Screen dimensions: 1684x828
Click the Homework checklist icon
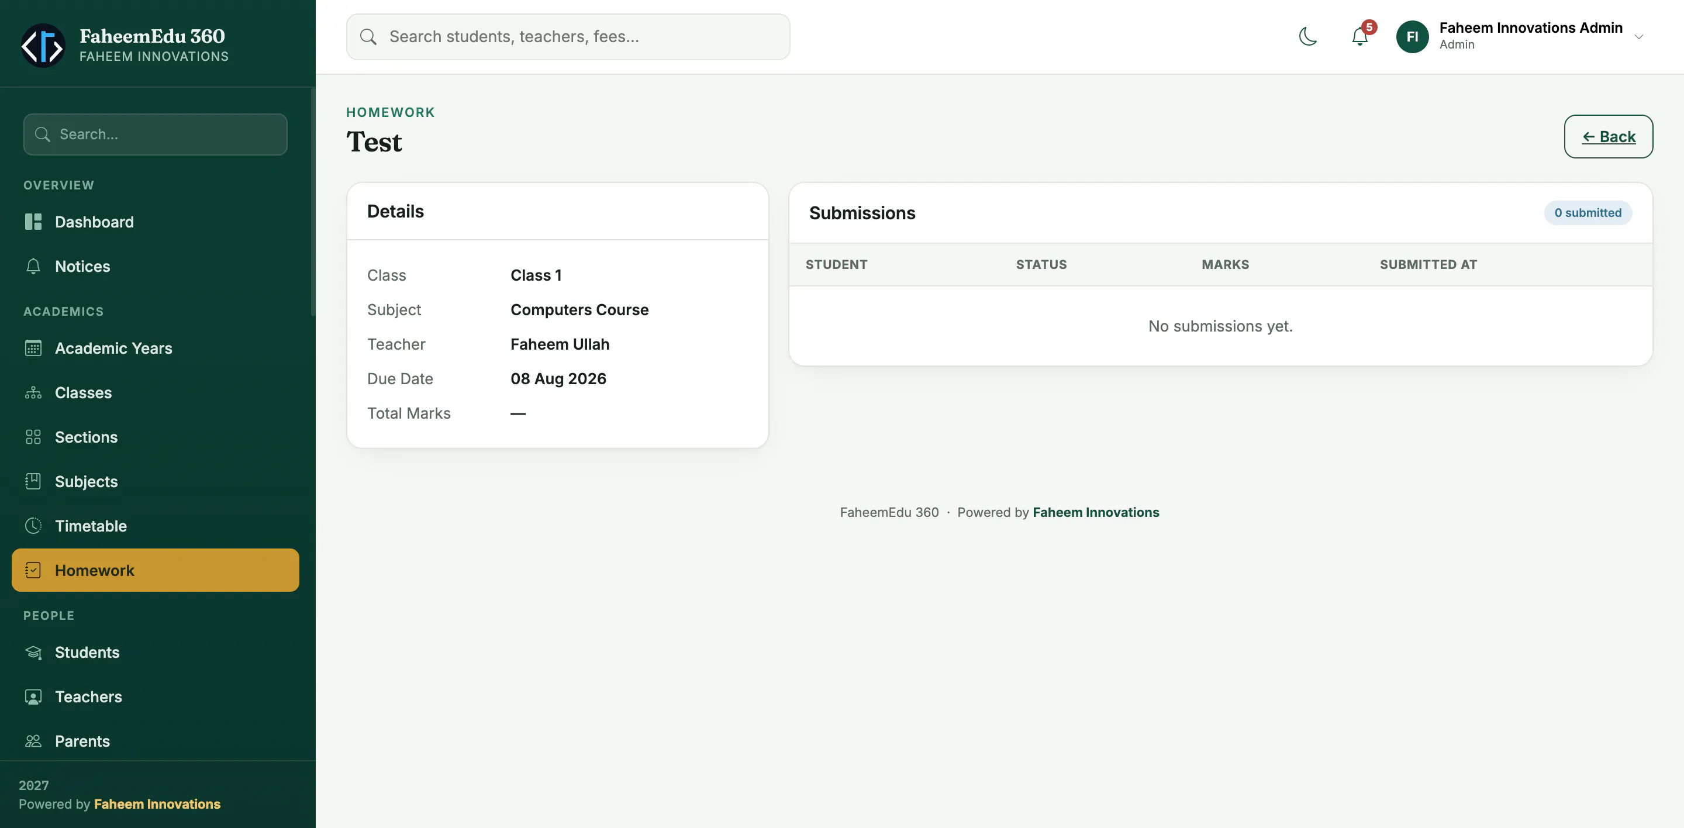click(33, 571)
